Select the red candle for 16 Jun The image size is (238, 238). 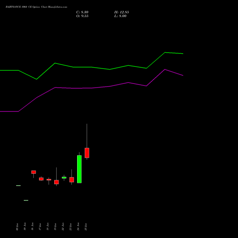click(34, 172)
